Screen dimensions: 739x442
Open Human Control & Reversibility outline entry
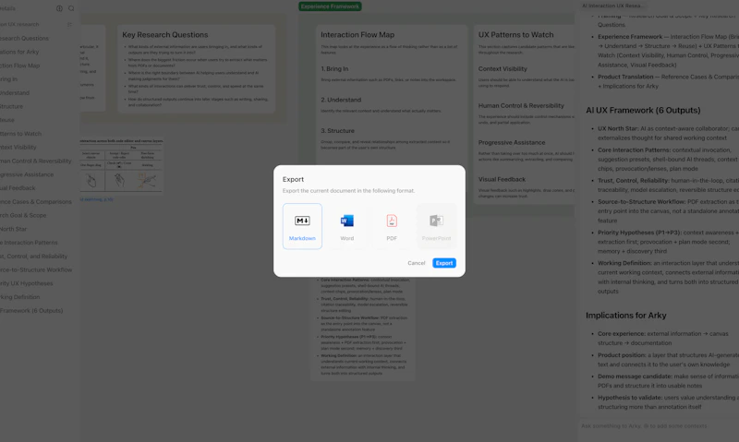pos(36,161)
